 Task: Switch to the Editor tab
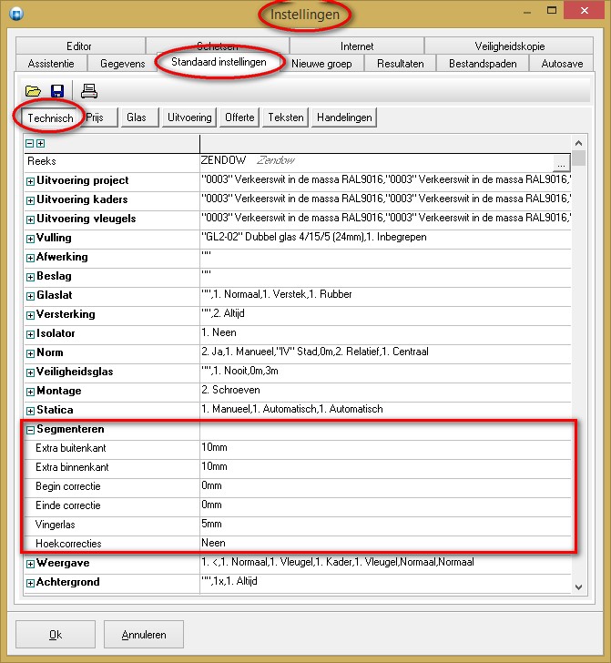pos(79,46)
